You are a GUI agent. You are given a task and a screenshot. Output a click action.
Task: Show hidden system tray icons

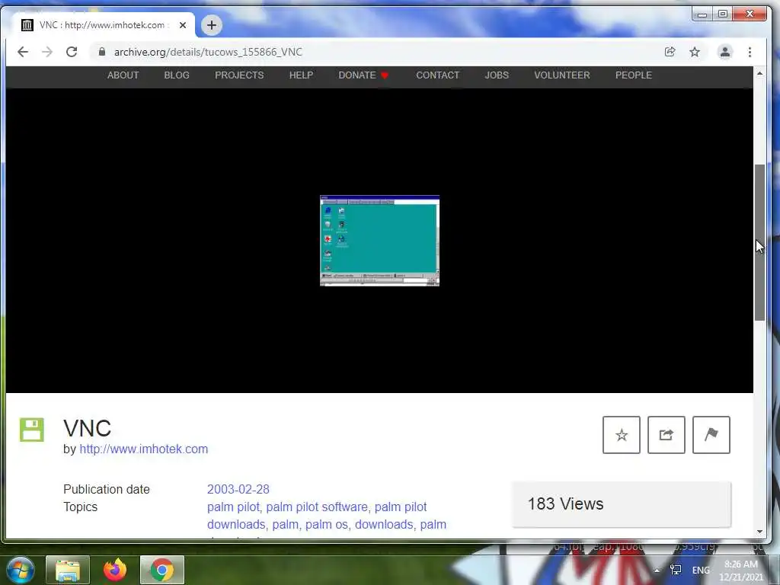[657, 571]
